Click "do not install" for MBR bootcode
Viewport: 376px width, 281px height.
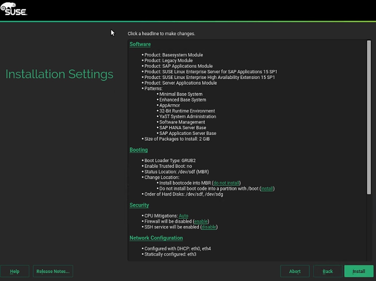(x=227, y=183)
